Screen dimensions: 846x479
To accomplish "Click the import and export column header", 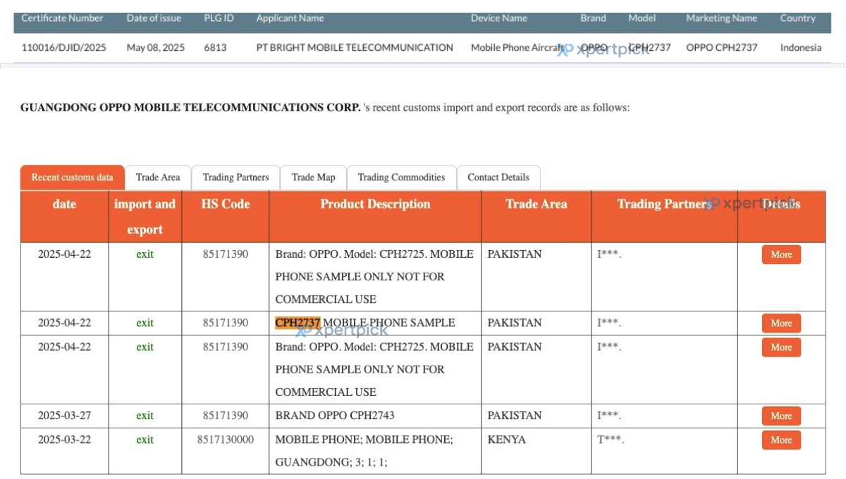I will point(145,217).
